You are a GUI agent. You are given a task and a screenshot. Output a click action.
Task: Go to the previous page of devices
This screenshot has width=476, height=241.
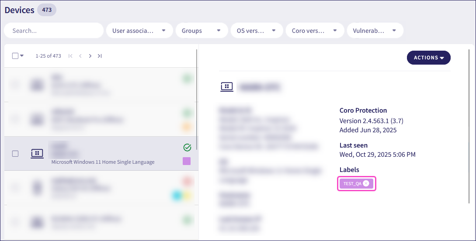tap(80, 56)
